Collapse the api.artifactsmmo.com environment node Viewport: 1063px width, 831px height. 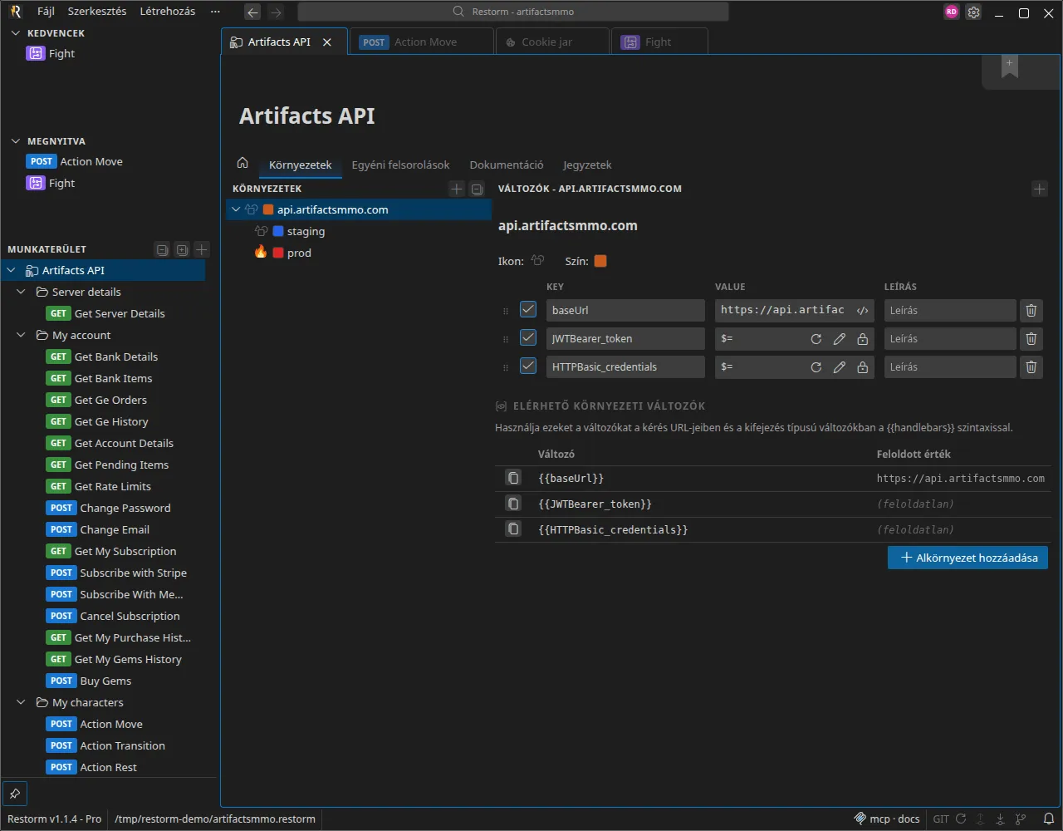(x=237, y=209)
